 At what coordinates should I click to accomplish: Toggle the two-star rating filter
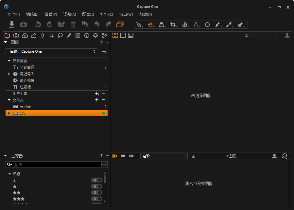pyautogui.click(x=96, y=193)
